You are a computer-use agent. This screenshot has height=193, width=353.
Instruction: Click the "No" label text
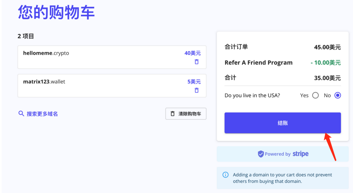(327, 95)
